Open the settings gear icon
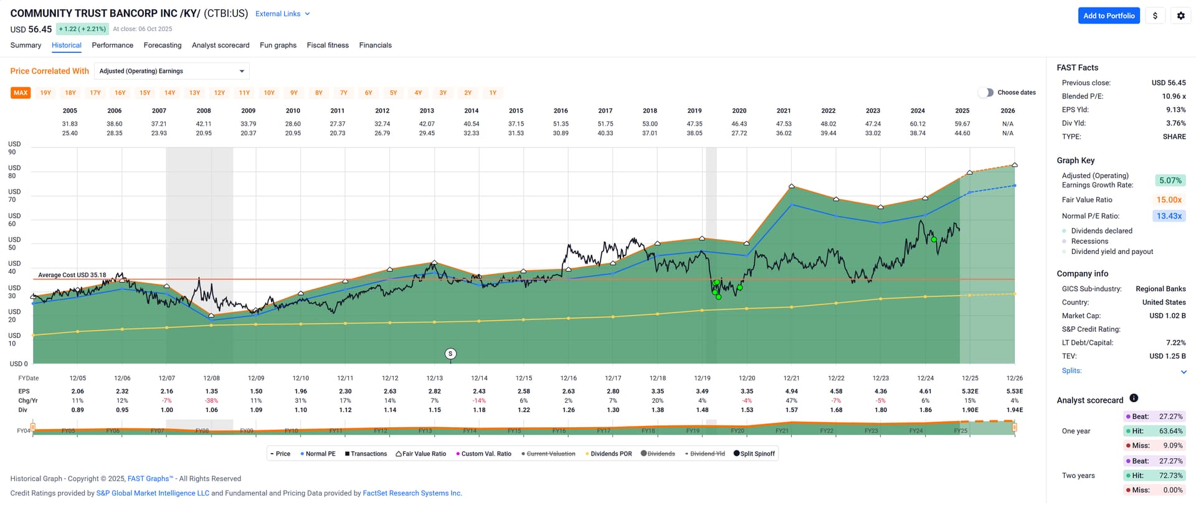 coord(1180,16)
